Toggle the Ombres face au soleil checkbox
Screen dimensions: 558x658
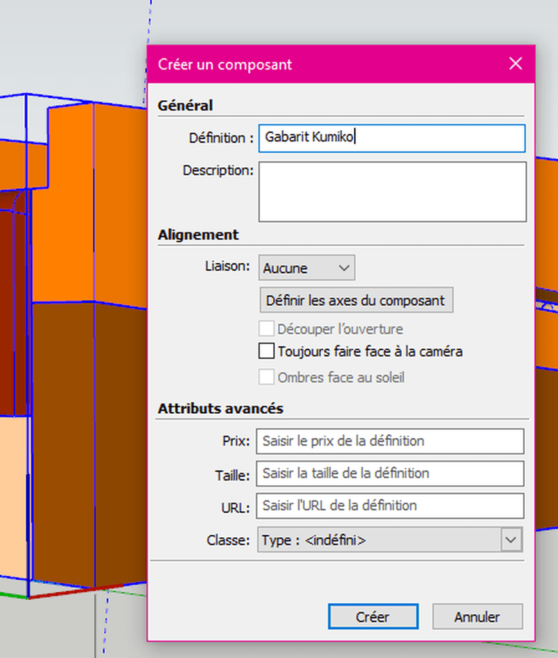267,377
